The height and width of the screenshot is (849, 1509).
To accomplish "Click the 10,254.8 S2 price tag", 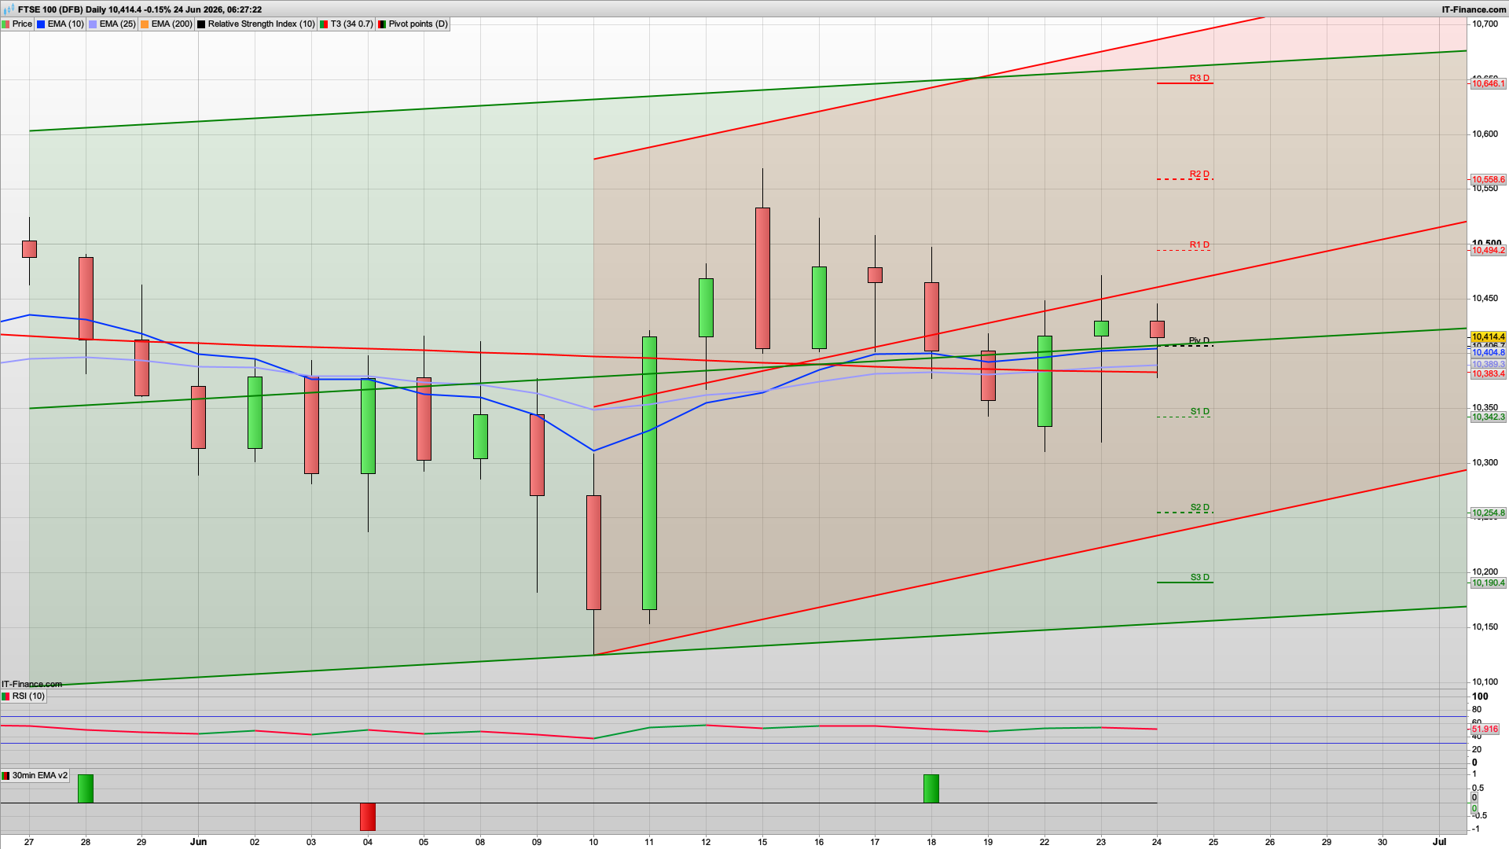I will point(1489,513).
